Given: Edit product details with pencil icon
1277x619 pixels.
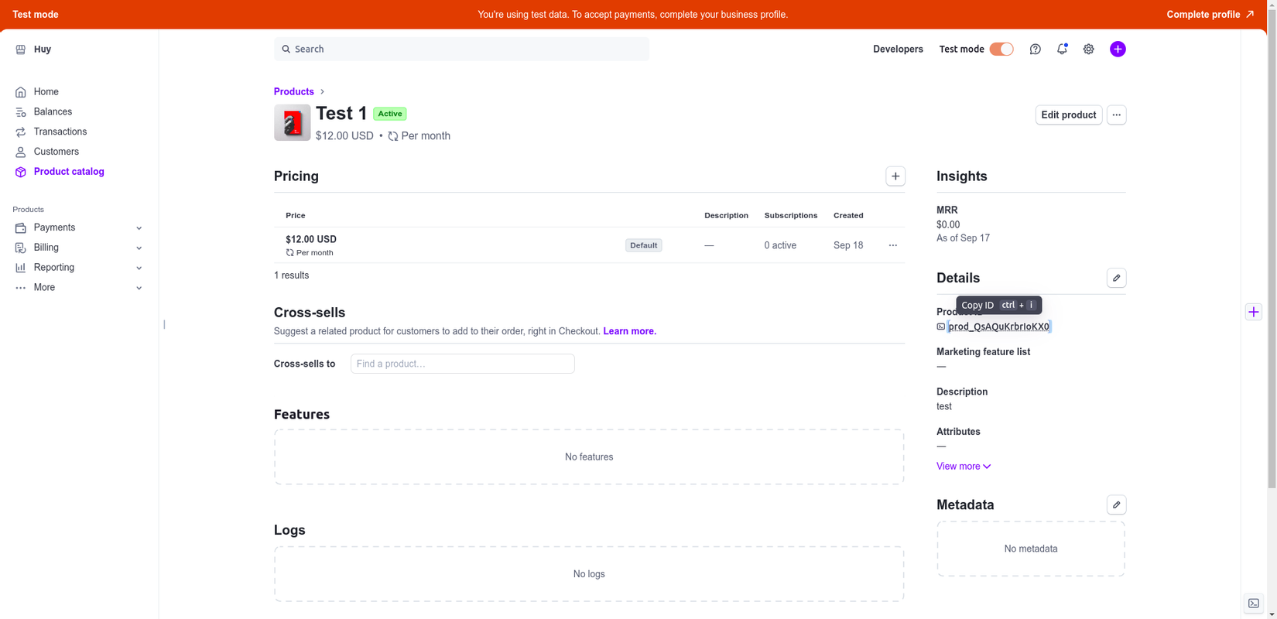Looking at the screenshot, I should tap(1116, 278).
